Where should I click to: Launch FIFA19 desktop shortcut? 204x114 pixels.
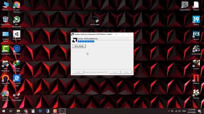click(x=196, y=21)
